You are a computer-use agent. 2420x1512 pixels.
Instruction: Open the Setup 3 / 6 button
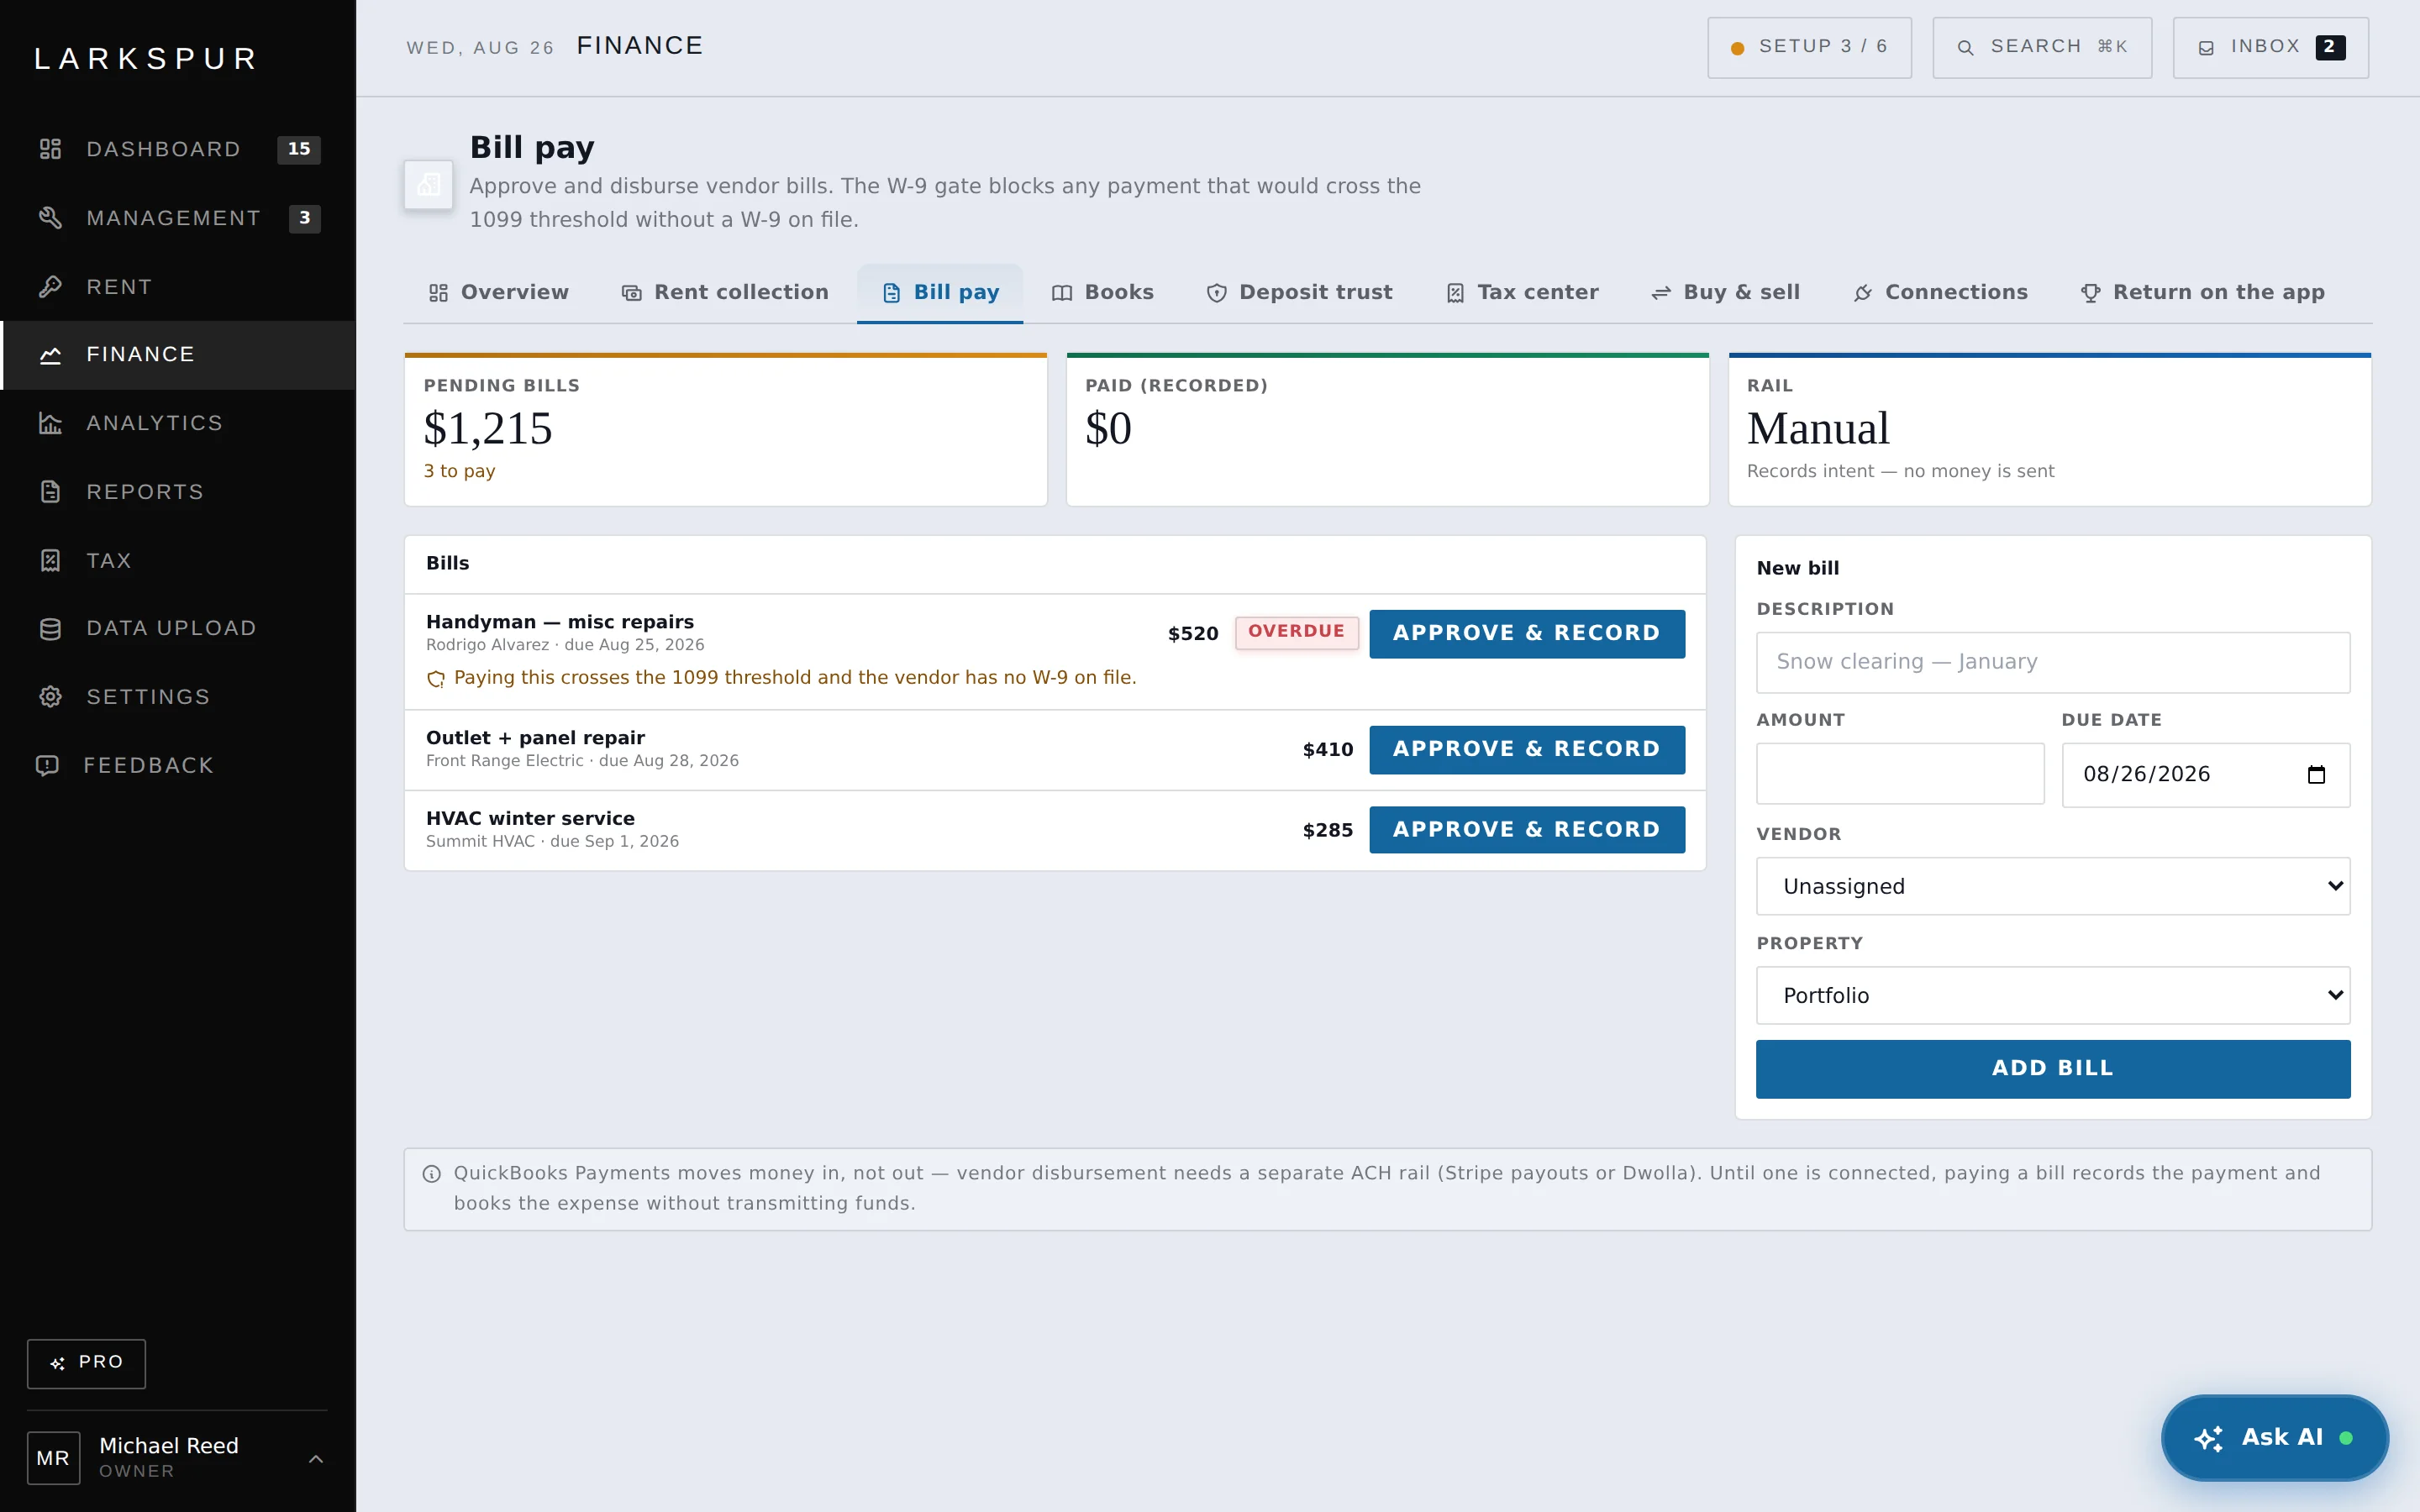click(x=1809, y=48)
